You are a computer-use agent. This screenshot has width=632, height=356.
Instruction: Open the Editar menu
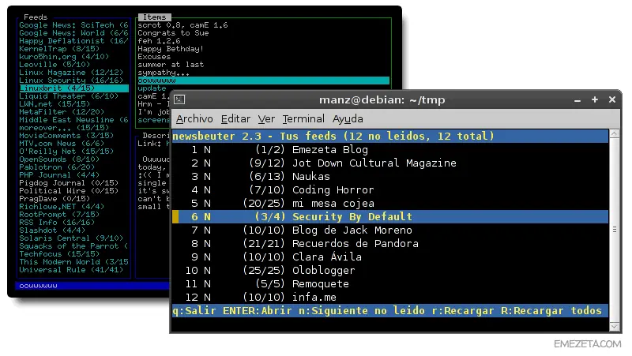tap(235, 119)
